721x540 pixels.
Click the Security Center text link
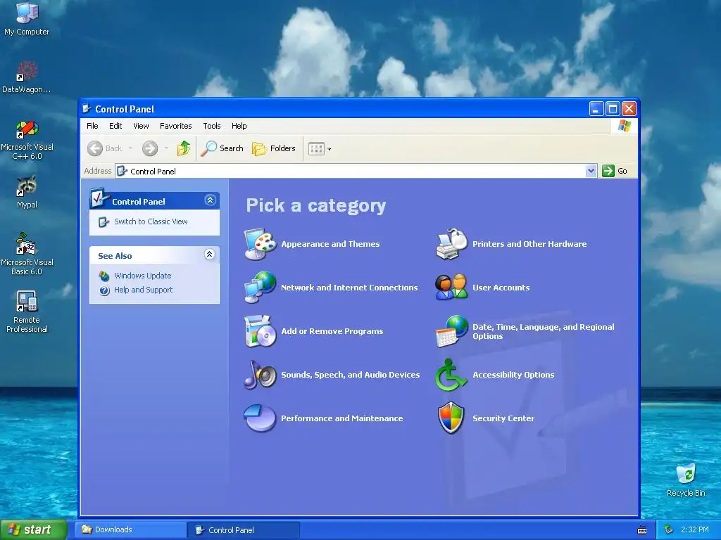[x=503, y=418]
